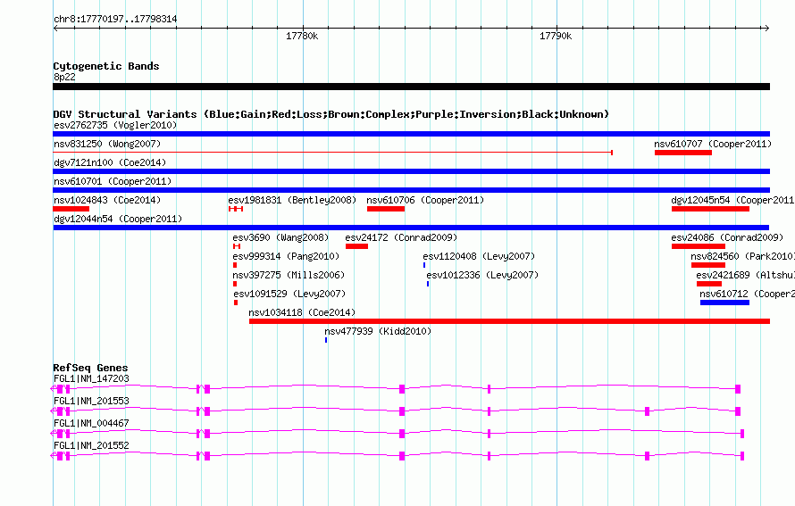The image size is (795, 506).
Task: Open the nsv824560 variant label
Action: [x=743, y=256]
